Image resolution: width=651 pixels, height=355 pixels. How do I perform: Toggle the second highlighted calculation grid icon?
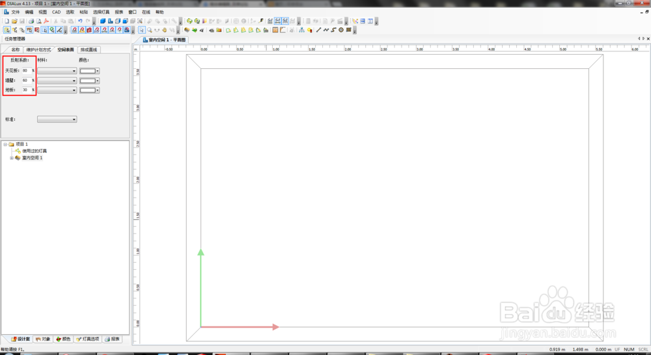(x=285, y=21)
